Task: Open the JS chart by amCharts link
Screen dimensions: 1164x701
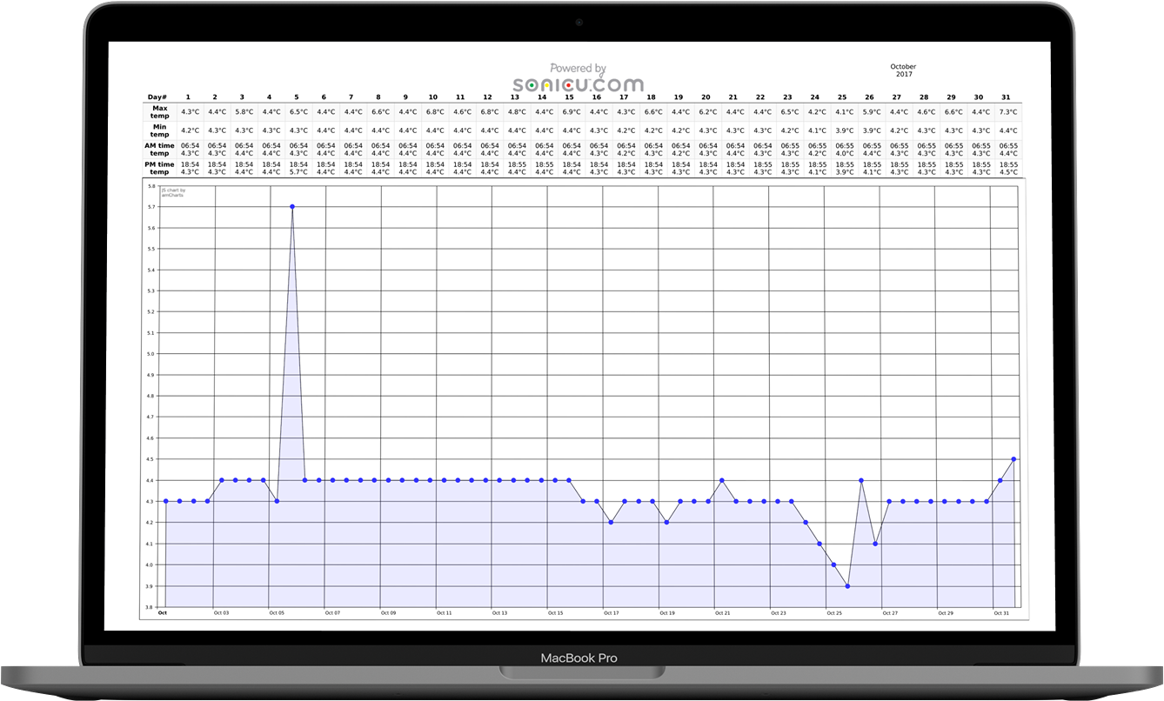Action: click(174, 191)
